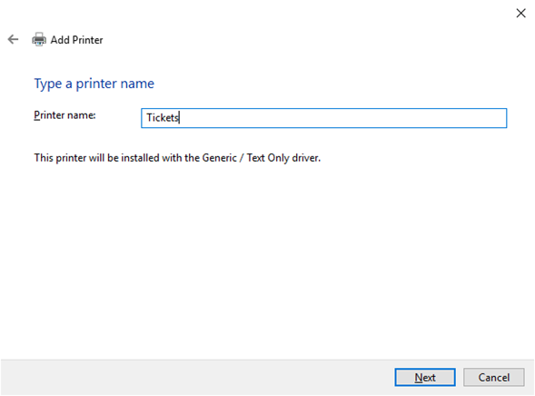Click the printer icon beside Add Printer

click(x=39, y=40)
